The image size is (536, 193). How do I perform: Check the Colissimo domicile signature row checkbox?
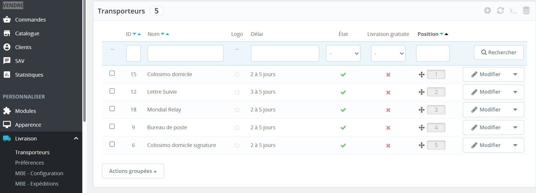coord(112,144)
